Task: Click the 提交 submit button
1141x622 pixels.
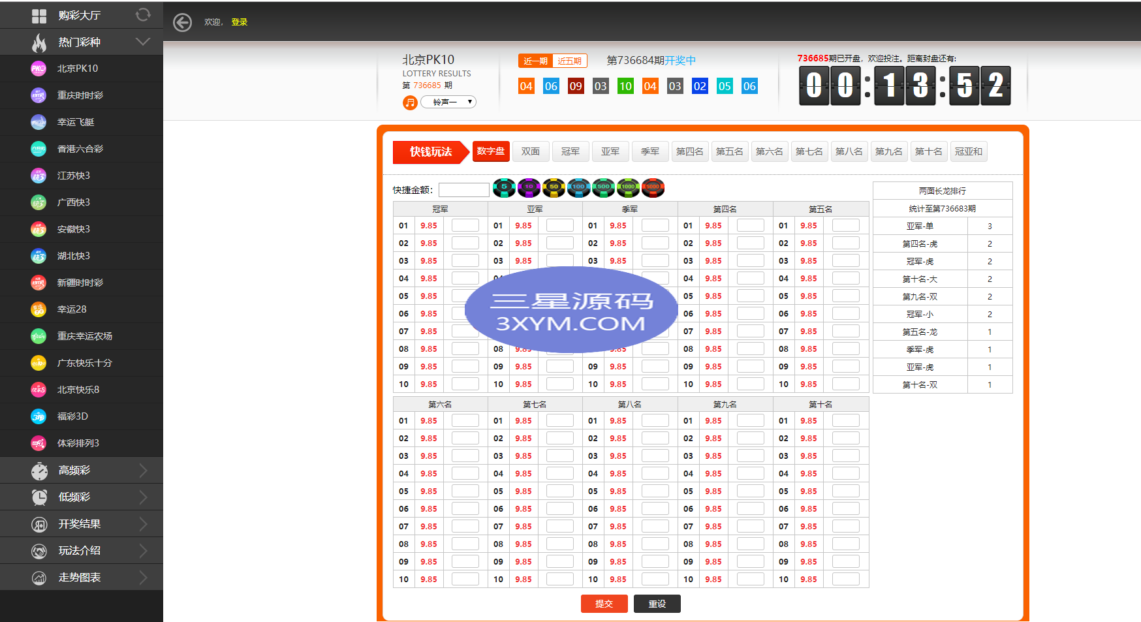Action: [604, 604]
